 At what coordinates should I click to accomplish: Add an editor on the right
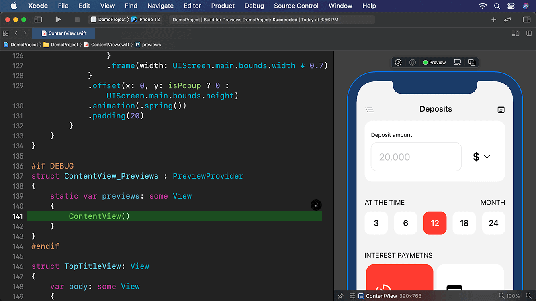(529, 33)
